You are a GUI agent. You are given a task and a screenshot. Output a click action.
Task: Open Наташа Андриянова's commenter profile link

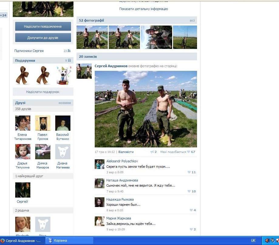(x=122, y=180)
